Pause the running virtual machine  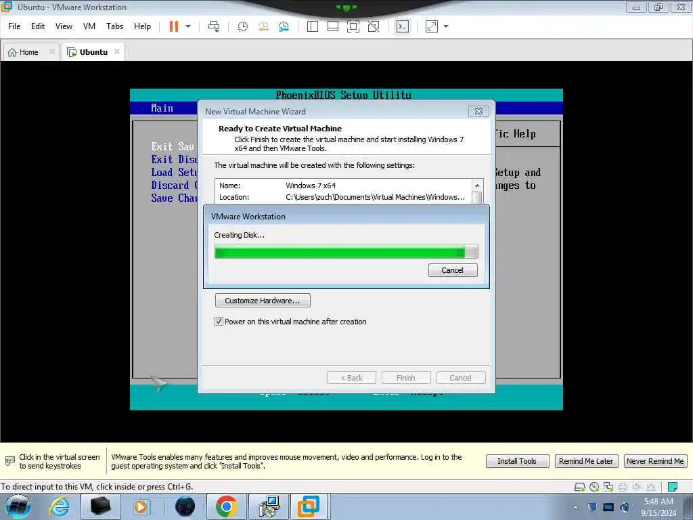pyautogui.click(x=174, y=26)
